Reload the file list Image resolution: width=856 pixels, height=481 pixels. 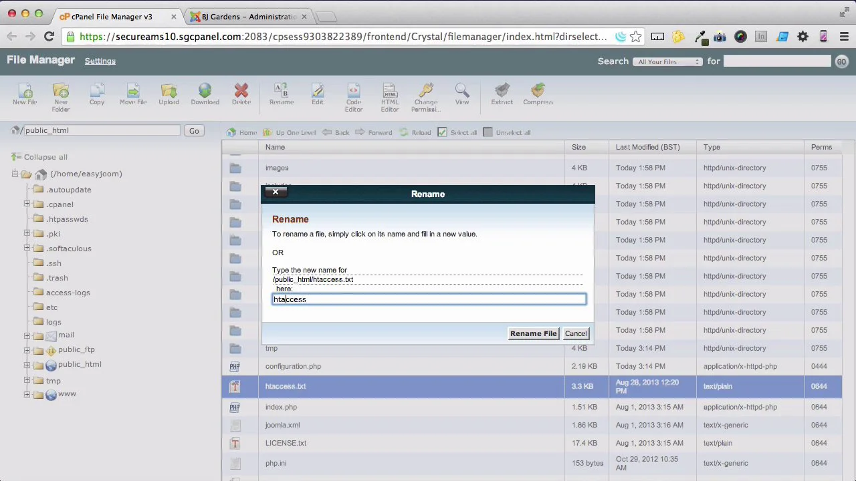click(x=415, y=132)
